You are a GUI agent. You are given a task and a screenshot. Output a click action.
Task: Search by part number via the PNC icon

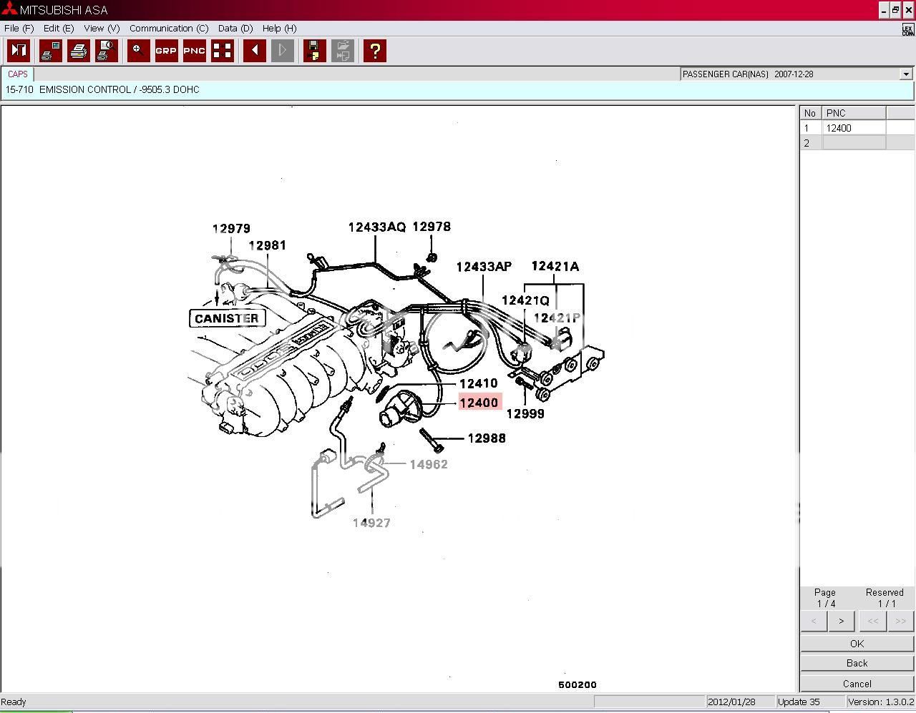click(193, 50)
